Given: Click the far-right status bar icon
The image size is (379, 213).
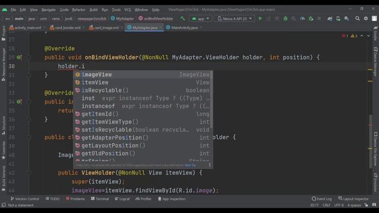Looking at the screenshot, I should click(x=374, y=205).
